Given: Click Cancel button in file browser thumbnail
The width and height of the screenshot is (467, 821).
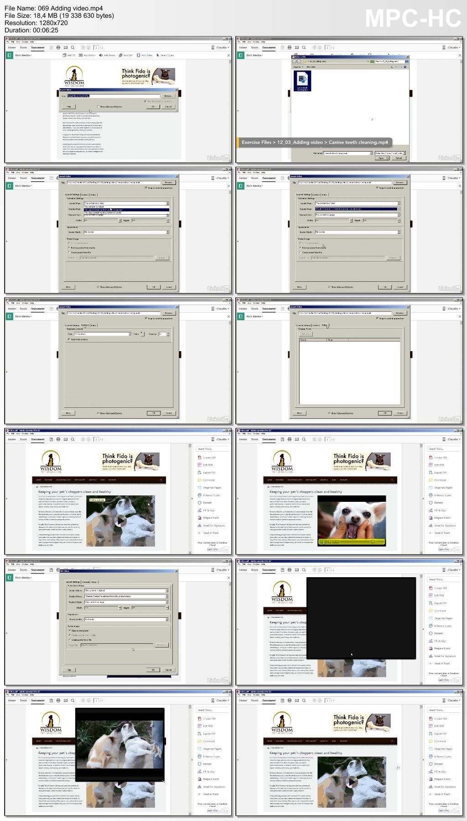Looking at the screenshot, I should tap(399, 158).
